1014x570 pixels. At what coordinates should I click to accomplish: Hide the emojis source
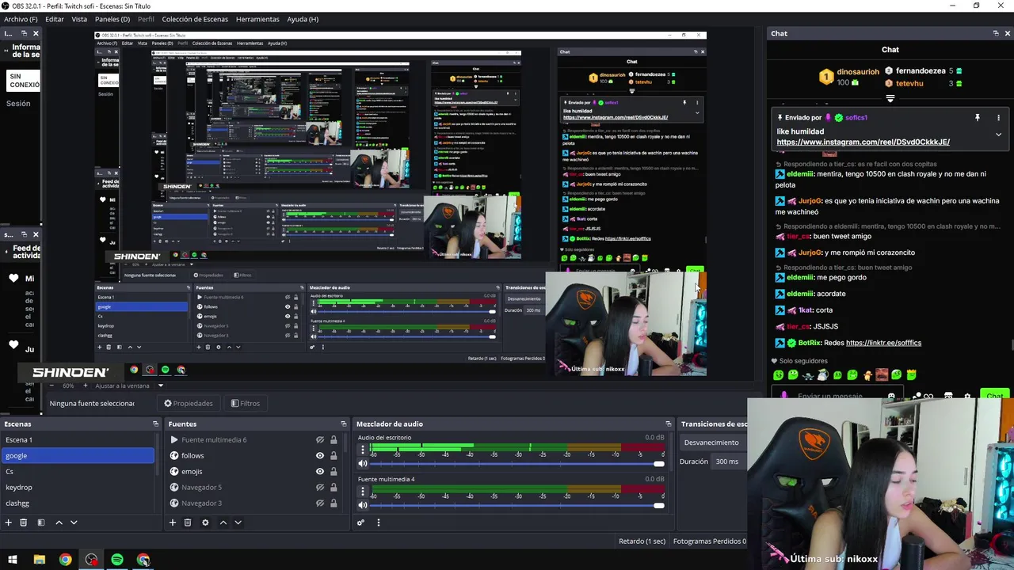click(320, 472)
